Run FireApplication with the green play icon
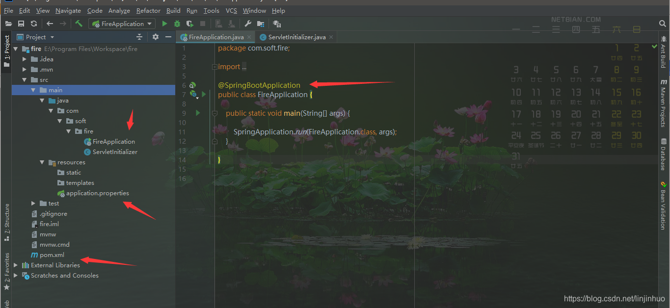Screen dimensions: 670x308 (x=164, y=24)
